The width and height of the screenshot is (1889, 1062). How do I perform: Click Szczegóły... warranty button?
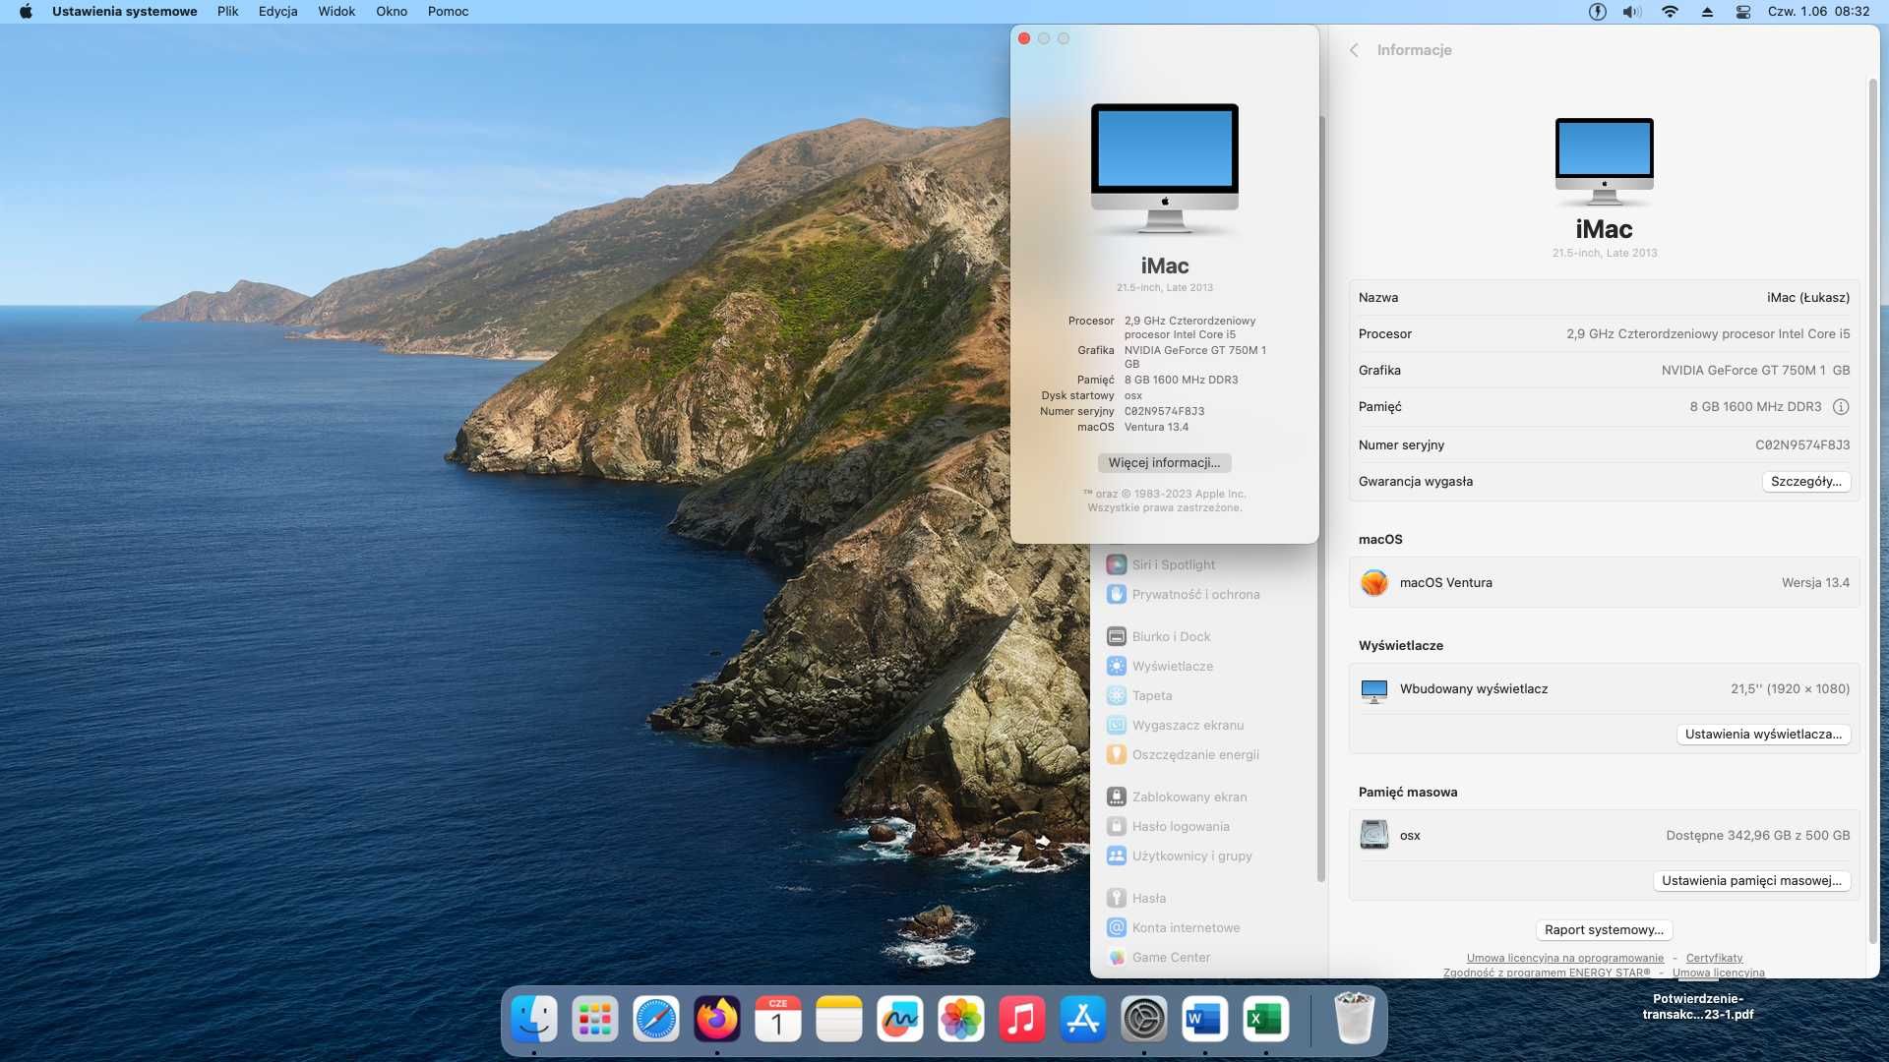pyautogui.click(x=1805, y=482)
